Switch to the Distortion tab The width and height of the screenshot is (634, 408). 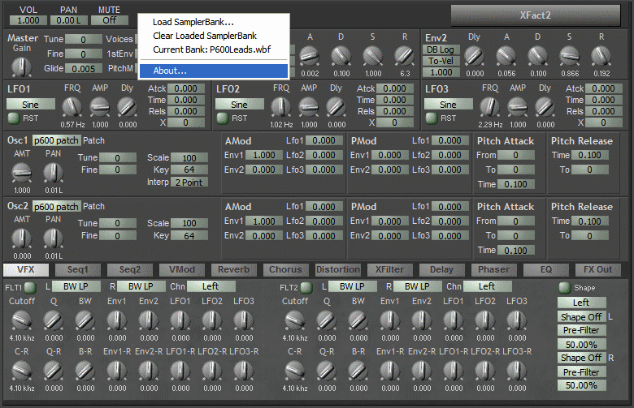tap(338, 269)
